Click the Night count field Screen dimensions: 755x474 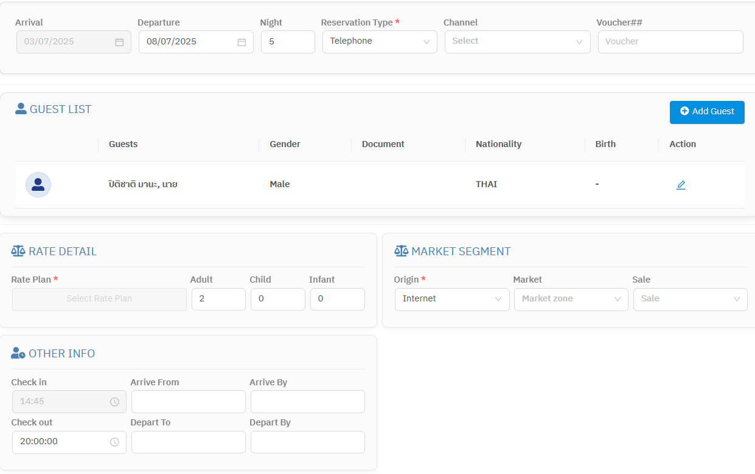287,42
